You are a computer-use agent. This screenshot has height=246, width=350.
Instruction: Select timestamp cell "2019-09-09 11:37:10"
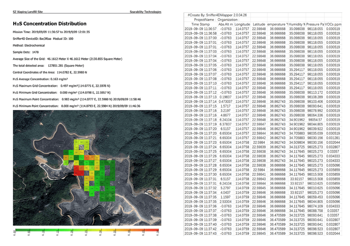click(200, 83)
